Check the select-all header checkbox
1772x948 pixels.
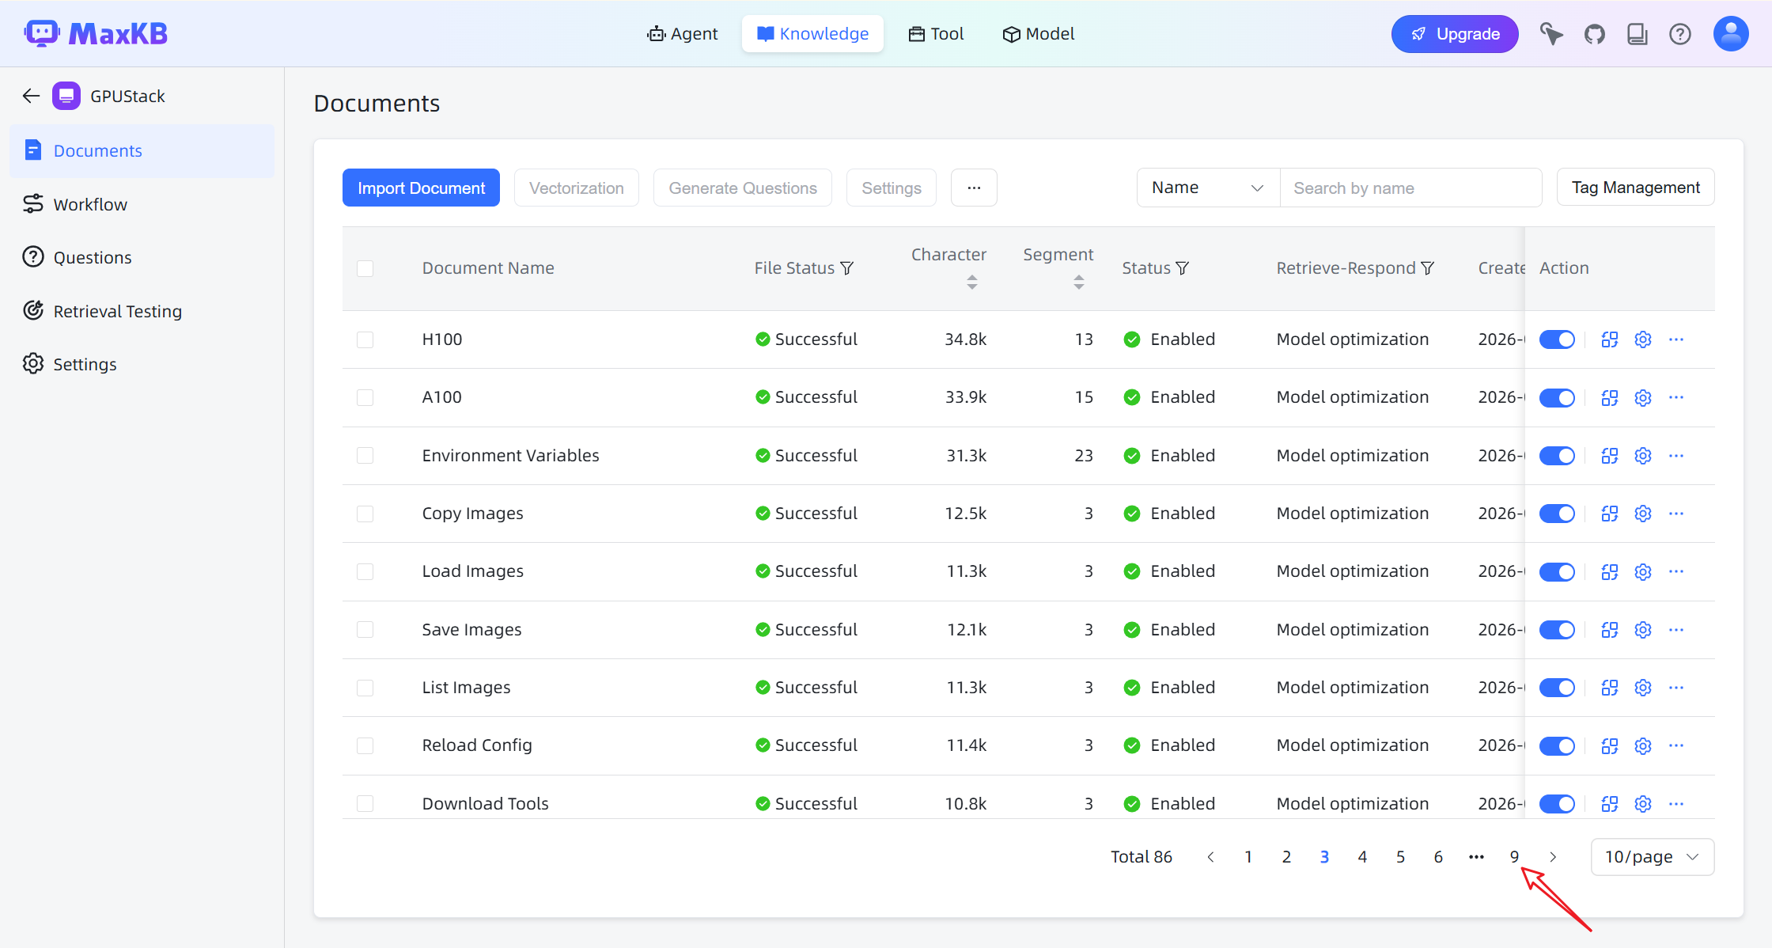pos(365,268)
